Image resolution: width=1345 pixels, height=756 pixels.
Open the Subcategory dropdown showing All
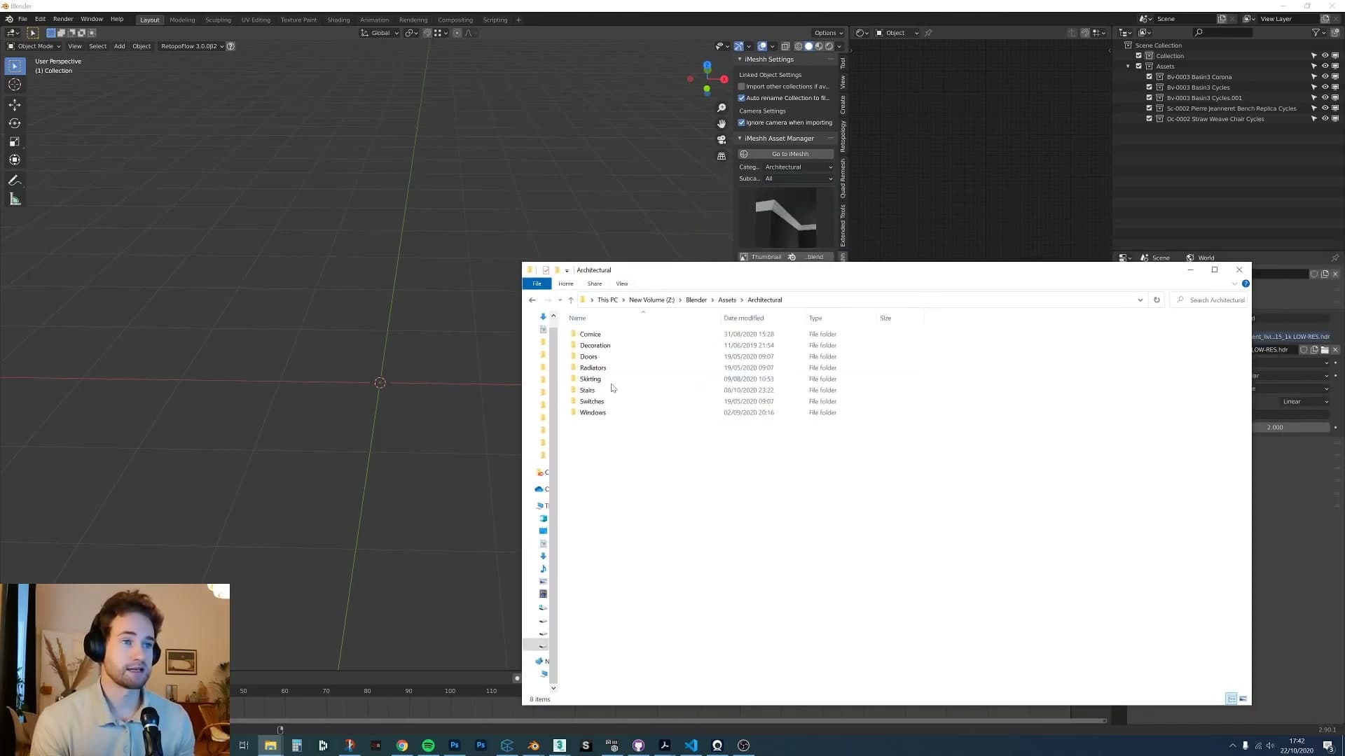(799, 178)
